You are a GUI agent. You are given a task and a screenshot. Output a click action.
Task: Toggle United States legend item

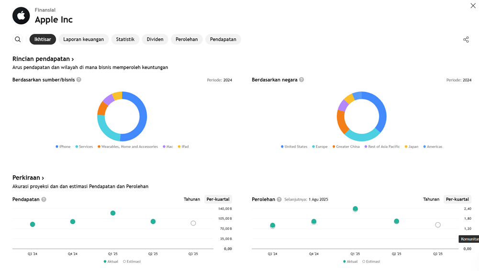coord(294,147)
